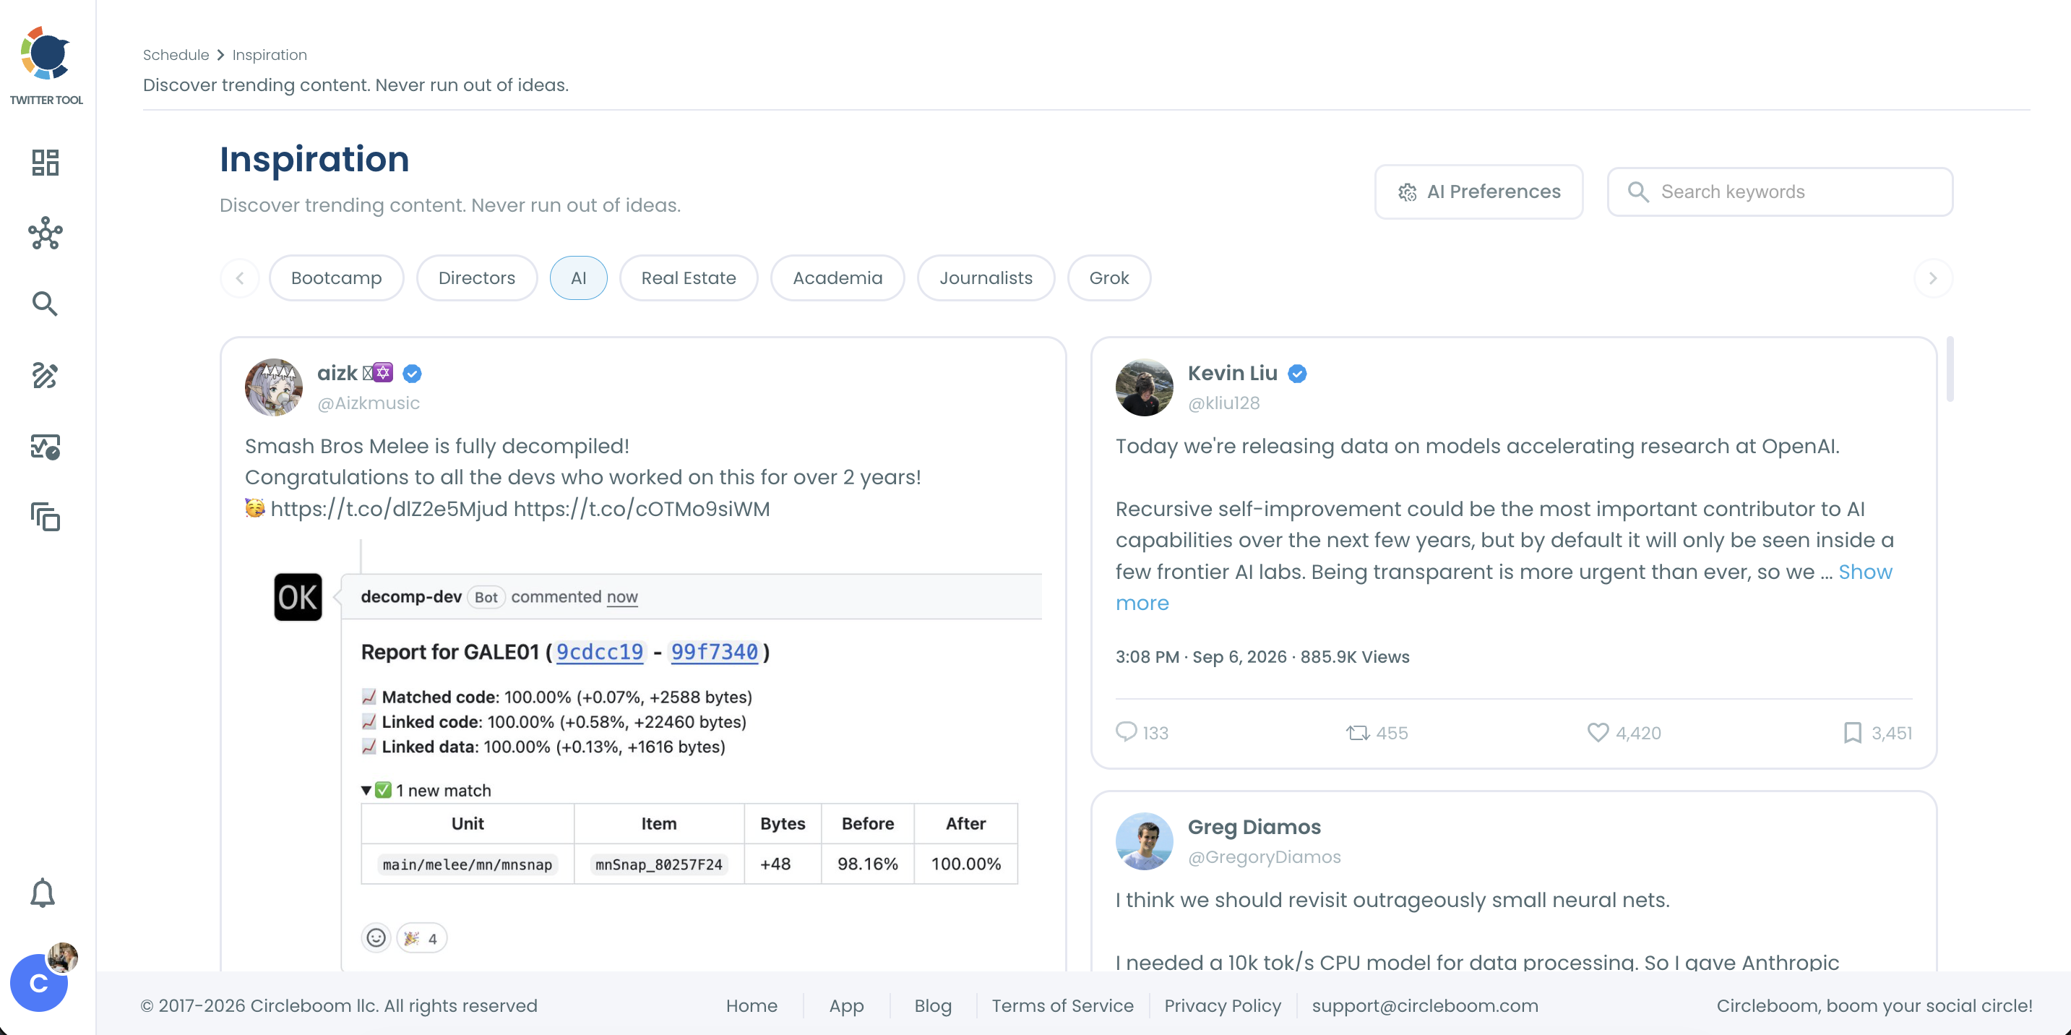Select the Real Estate category chip
The width and height of the screenshot is (2071, 1035).
click(x=688, y=278)
